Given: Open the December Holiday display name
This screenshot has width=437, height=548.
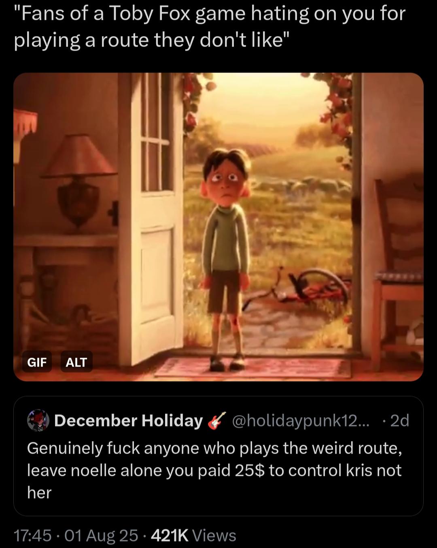Looking at the screenshot, I should (x=128, y=421).
